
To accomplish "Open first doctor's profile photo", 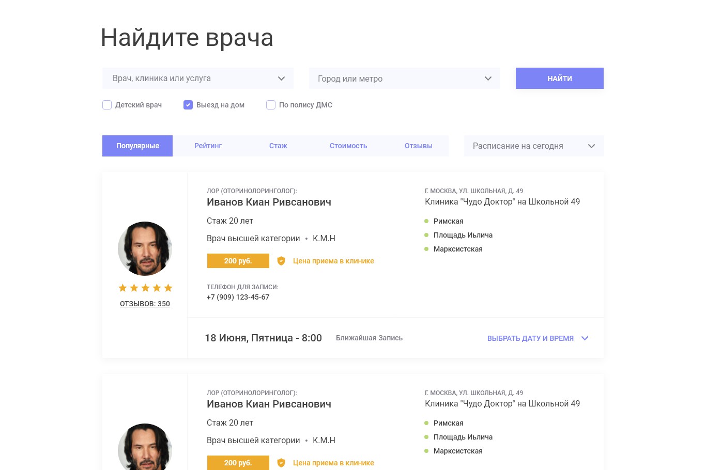I will coord(145,248).
